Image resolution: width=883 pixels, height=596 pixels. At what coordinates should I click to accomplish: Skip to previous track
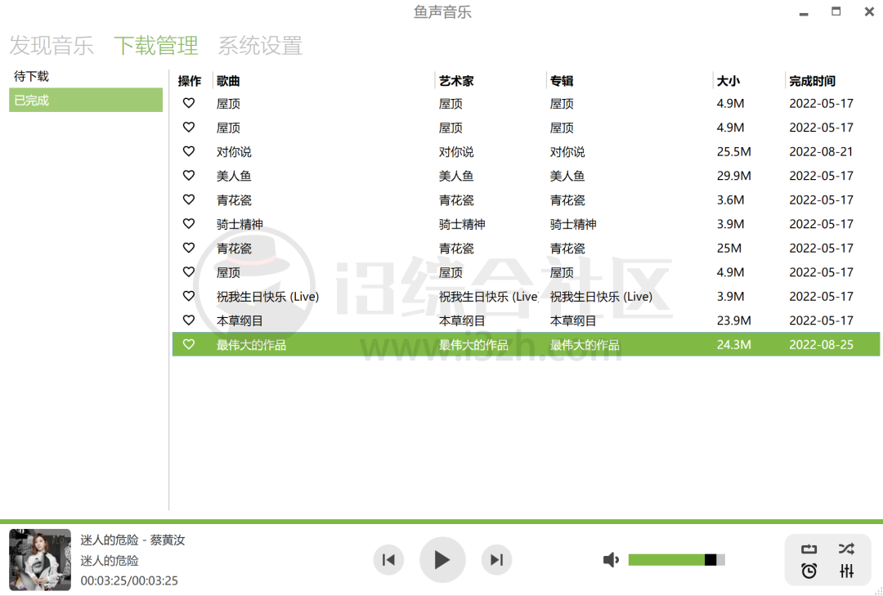388,559
